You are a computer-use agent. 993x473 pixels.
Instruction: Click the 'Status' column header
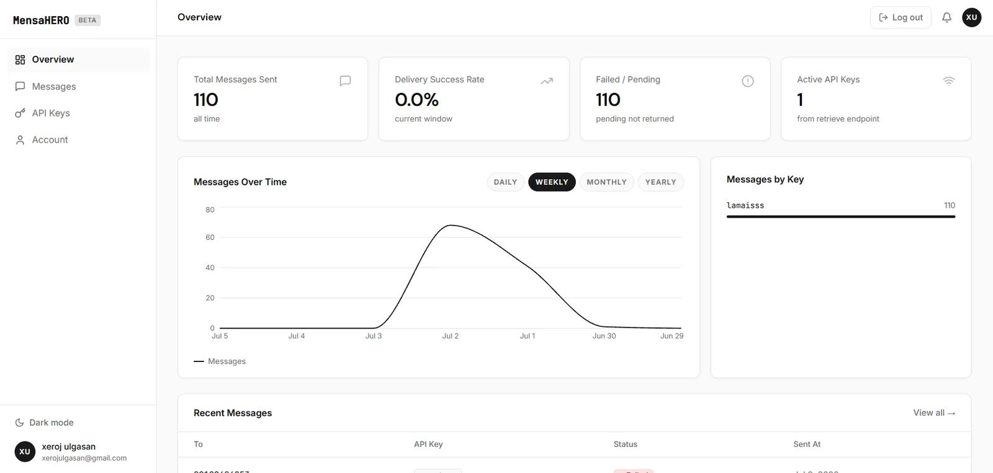pyautogui.click(x=626, y=444)
